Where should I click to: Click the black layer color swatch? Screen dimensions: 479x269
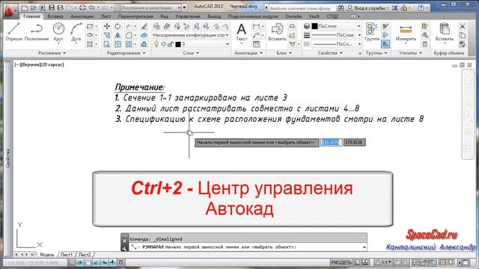coord(178,44)
